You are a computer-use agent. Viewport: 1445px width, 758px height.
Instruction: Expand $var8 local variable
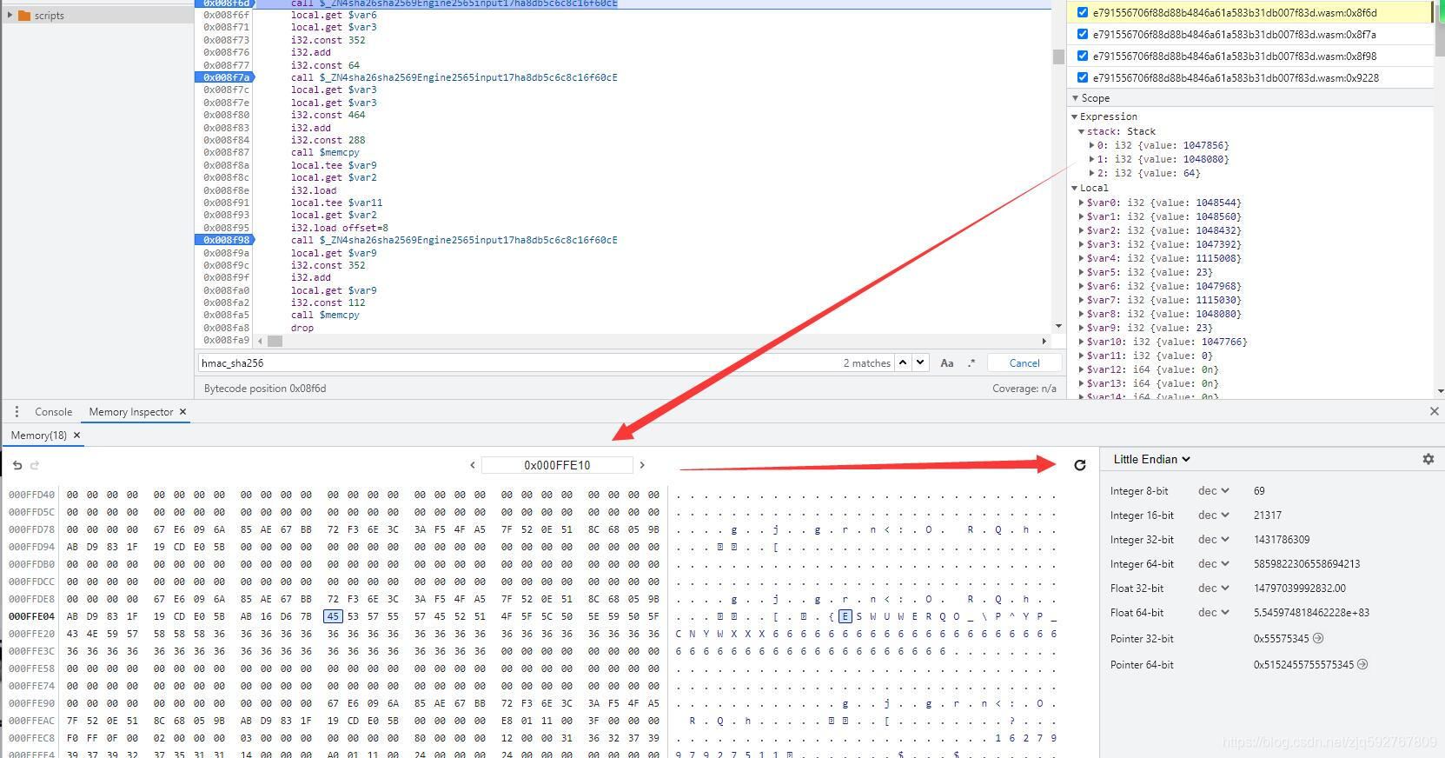point(1082,314)
